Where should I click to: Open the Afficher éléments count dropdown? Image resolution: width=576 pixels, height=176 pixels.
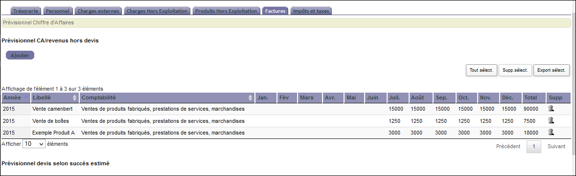[34, 144]
